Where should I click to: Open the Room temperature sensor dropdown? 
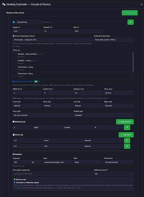[53, 40]
